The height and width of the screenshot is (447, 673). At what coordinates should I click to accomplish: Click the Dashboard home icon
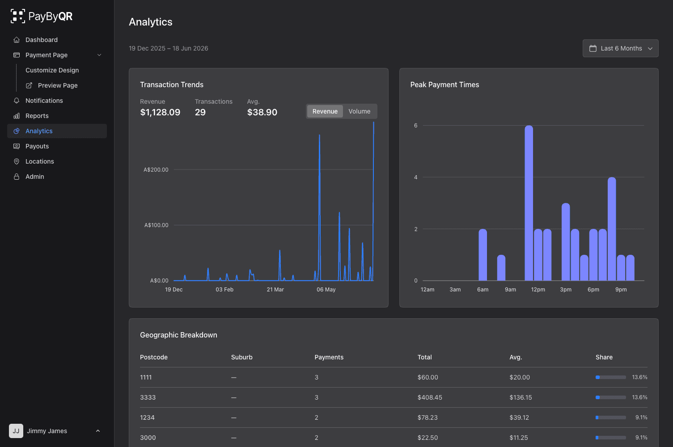(x=17, y=40)
